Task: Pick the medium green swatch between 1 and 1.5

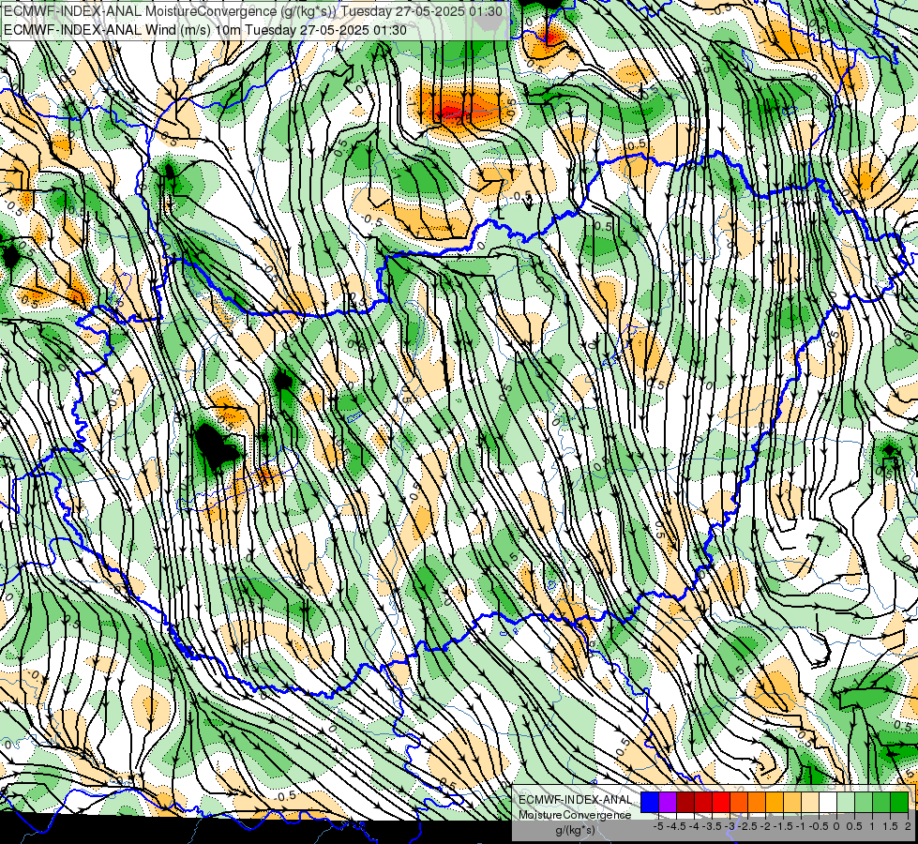Action: coord(881,803)
